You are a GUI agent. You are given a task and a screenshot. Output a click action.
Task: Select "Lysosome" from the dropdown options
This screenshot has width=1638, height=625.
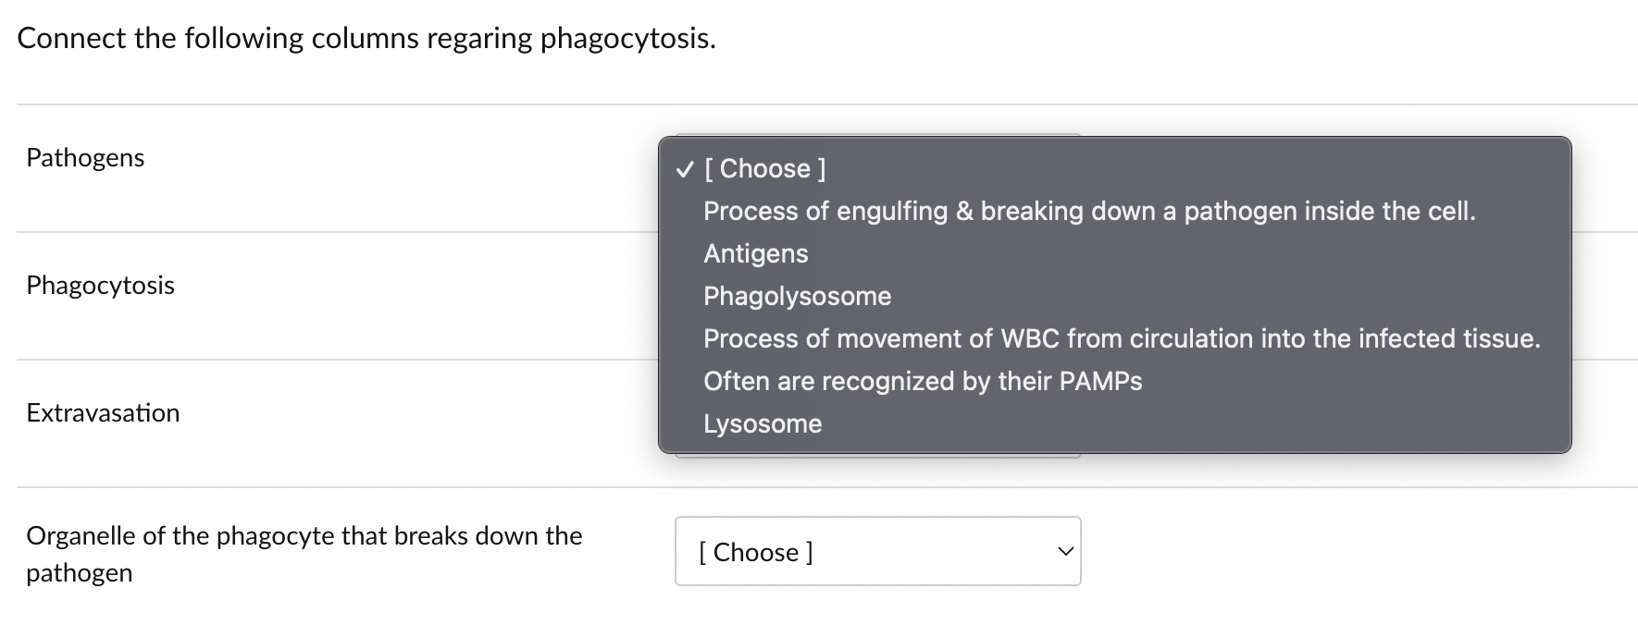point(763,423)
